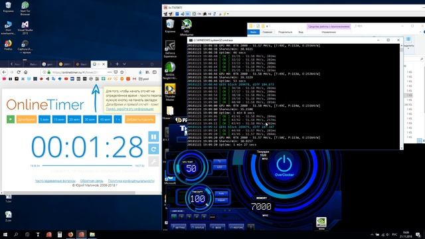Image resolution: width=425 pixels, height=239 pixels.
Task: Switch to the share ribbon tab in Explorer
Action: tap(285, 32)
